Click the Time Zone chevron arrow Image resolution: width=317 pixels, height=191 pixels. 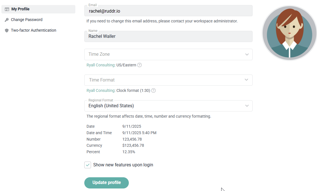[x=247, y=54]
